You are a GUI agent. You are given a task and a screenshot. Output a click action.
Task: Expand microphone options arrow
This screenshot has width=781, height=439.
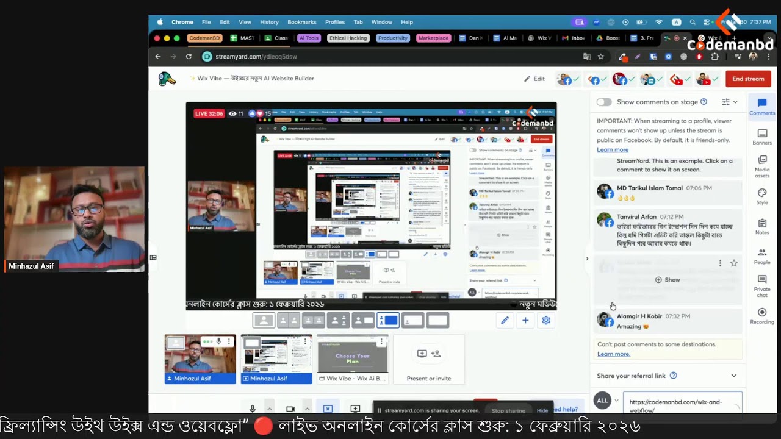click(x=269, y=409)
